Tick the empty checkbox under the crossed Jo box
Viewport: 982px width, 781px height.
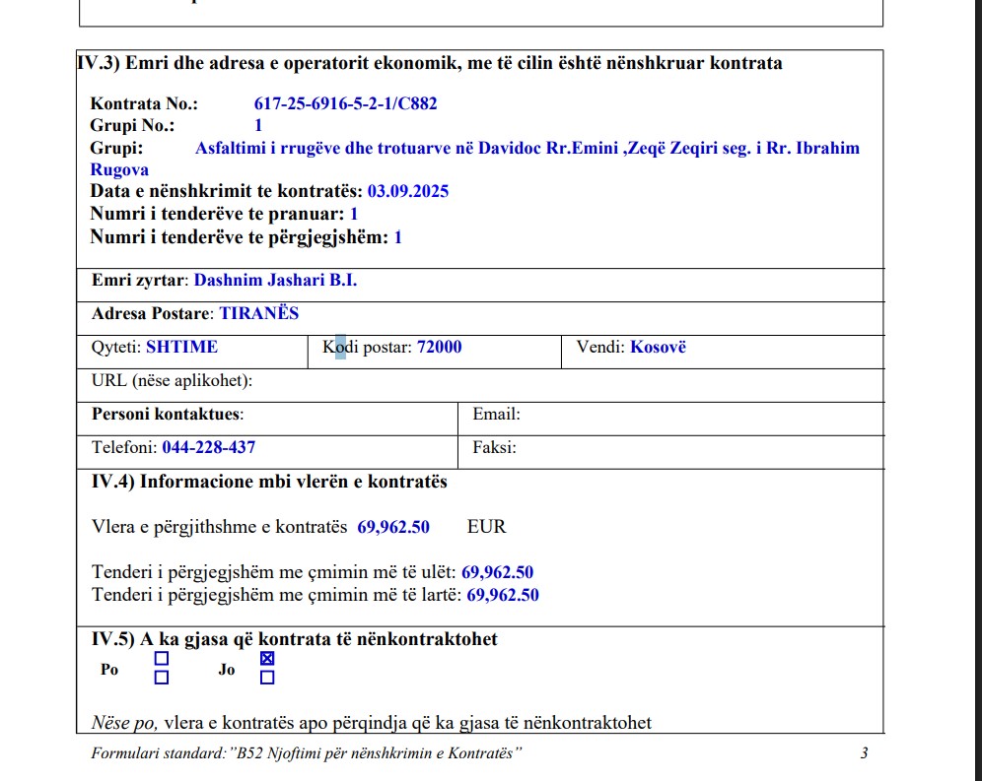[x=267, y=678]
